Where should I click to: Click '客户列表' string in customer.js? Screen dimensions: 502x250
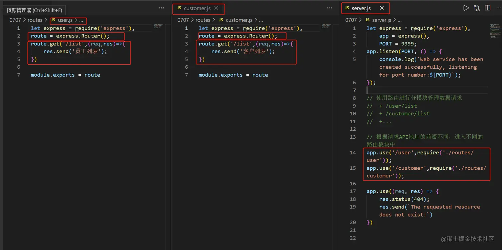[254, 51]
